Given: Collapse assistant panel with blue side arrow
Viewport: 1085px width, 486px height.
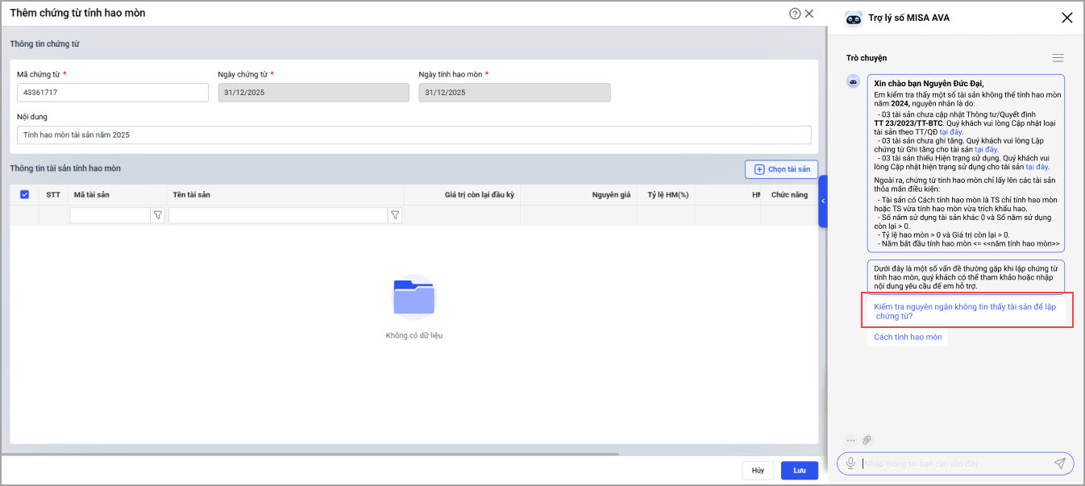Looking at the screenshot, I should (x=823, y=201).
